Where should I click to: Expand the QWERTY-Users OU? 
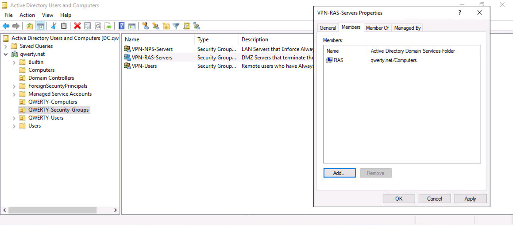click(x=14, y=118)
